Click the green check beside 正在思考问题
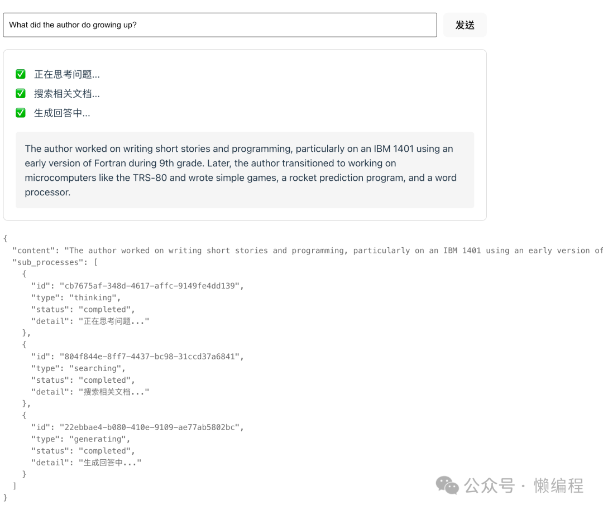Image resolution: width=603 pixels, height=510 pixels. pyautogui.click(x=21, y=74)
